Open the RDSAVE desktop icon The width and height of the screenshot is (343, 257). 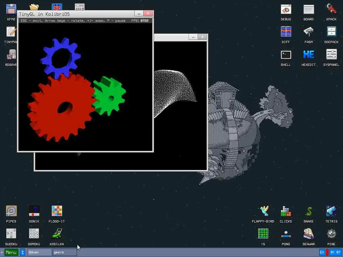pyautogui.click(x=11, y=55)
